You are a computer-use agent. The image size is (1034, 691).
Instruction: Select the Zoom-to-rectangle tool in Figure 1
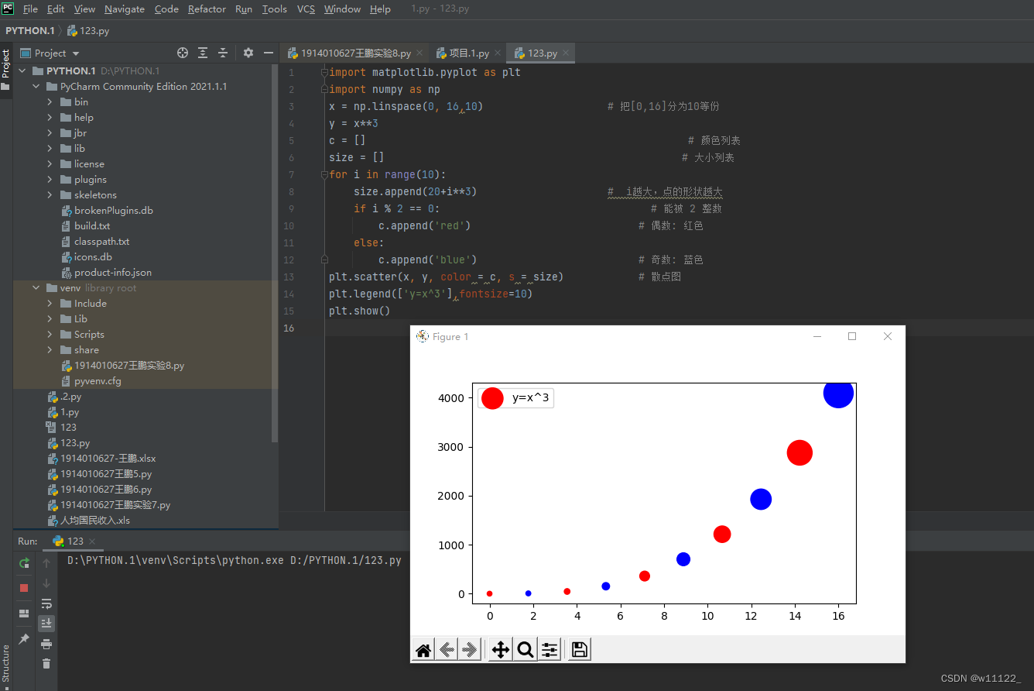[x=526, y=650]
